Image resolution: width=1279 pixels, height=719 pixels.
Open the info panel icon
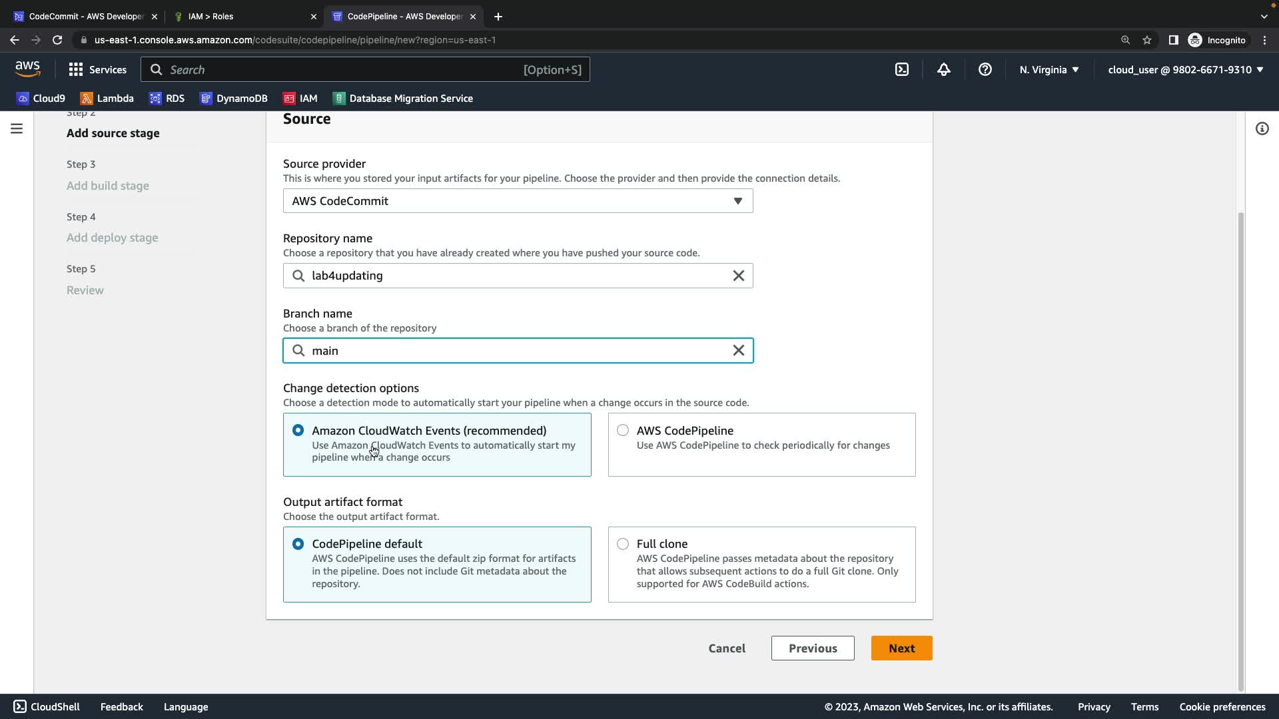[1262, 128]
